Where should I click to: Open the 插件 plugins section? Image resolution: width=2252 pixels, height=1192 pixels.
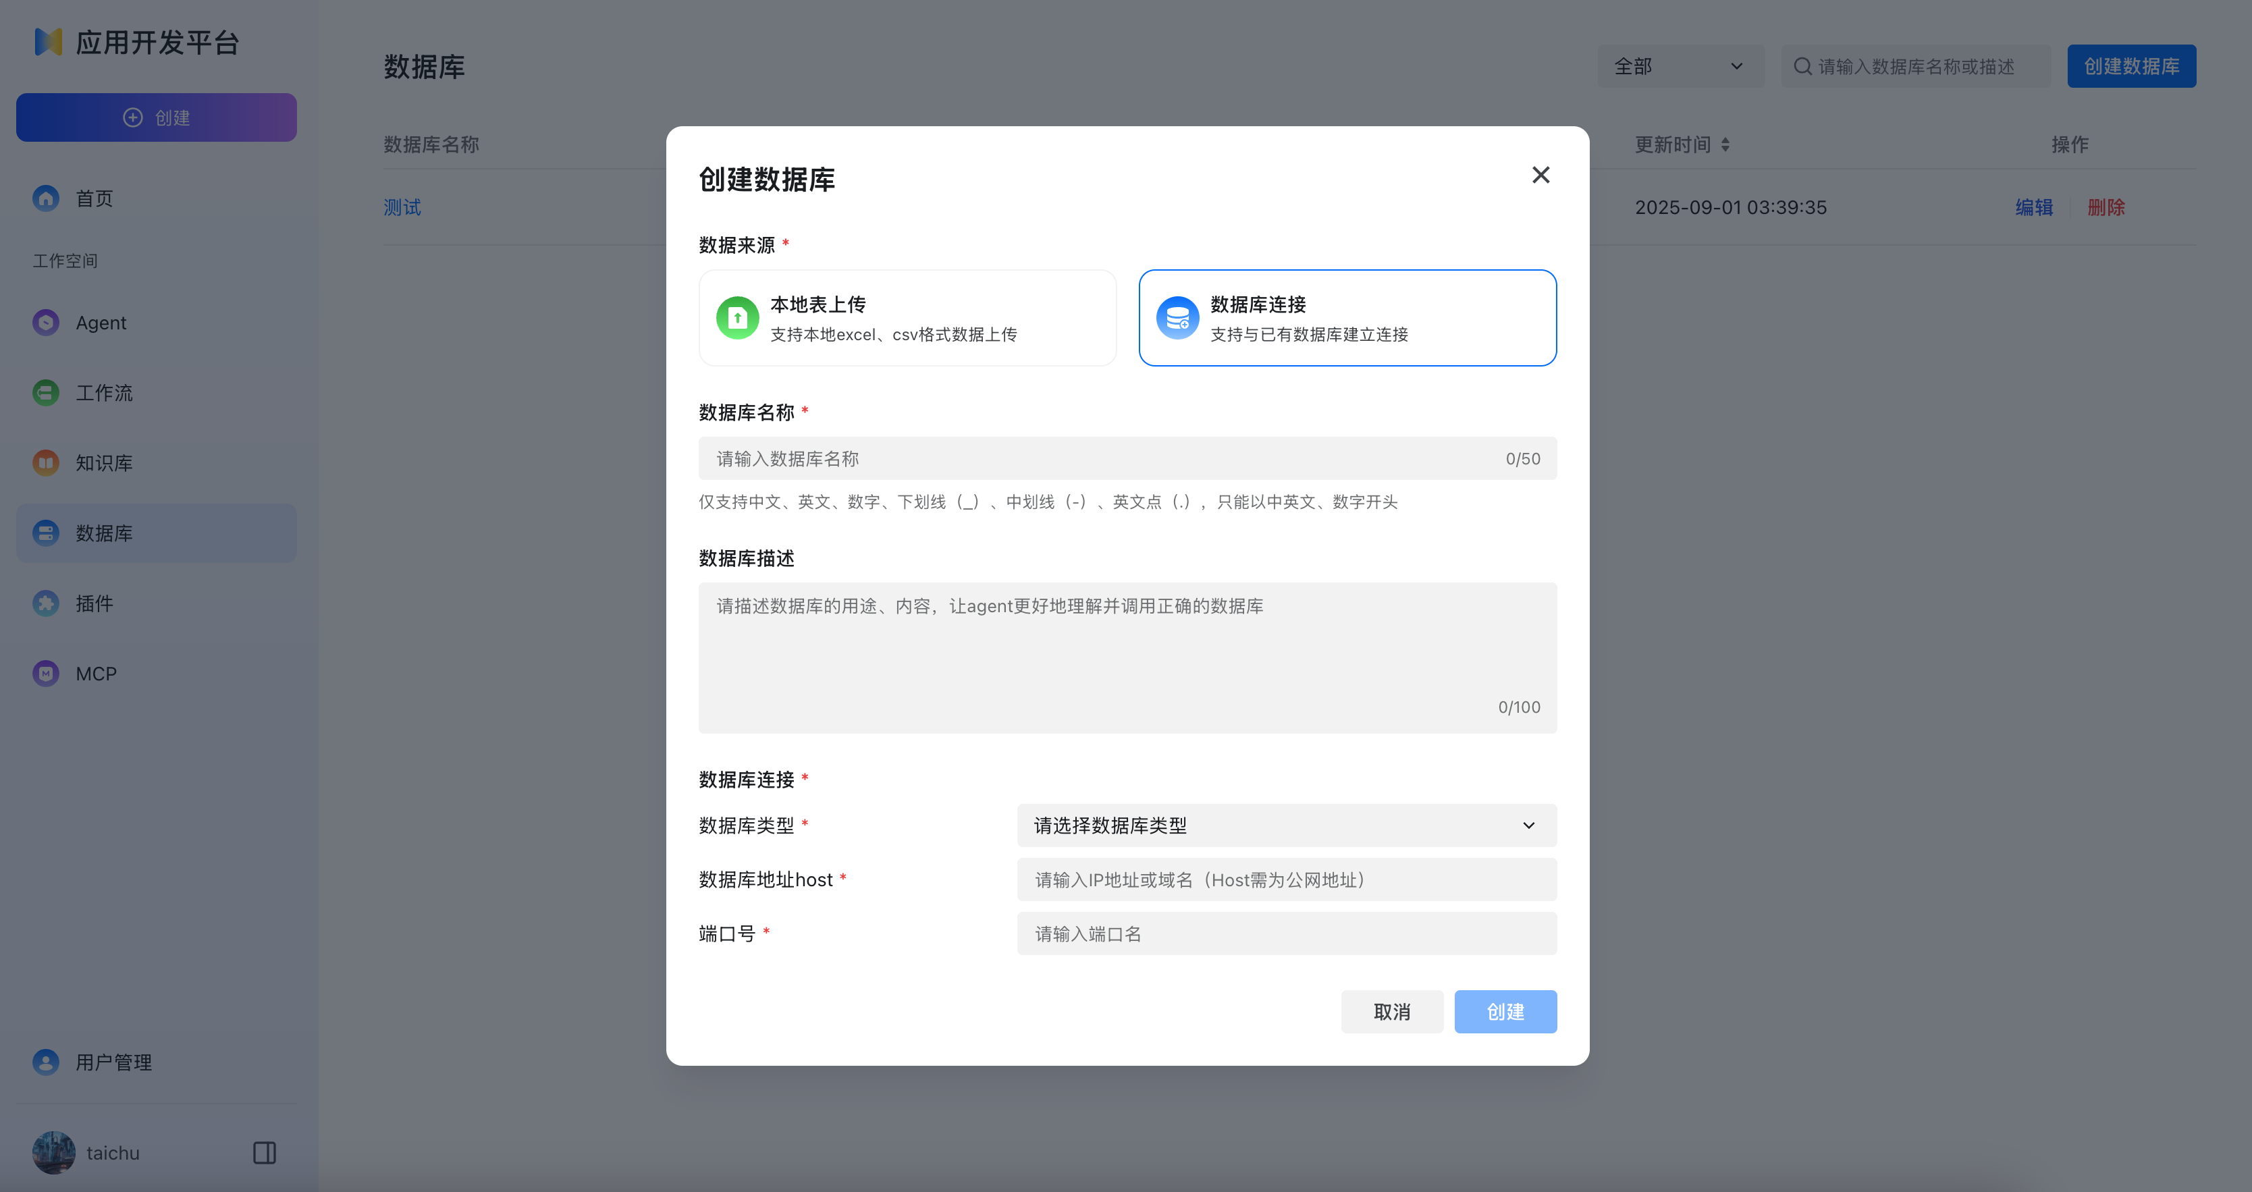pyautogui.click(x=92, y=603)
